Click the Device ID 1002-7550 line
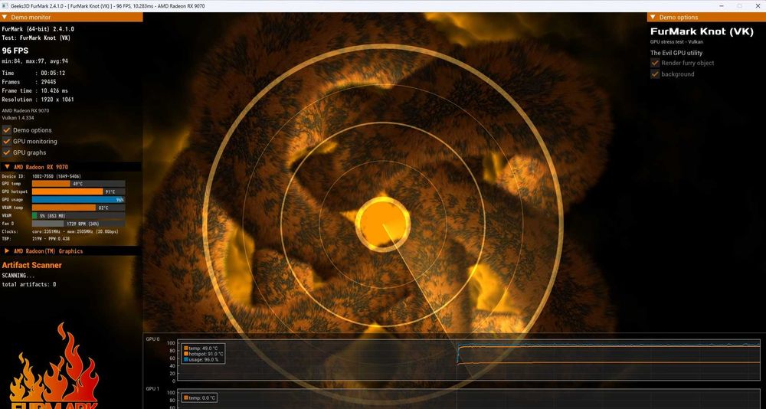Image resolution: width=766 pixels, height=409 pixels. point(41,176)
